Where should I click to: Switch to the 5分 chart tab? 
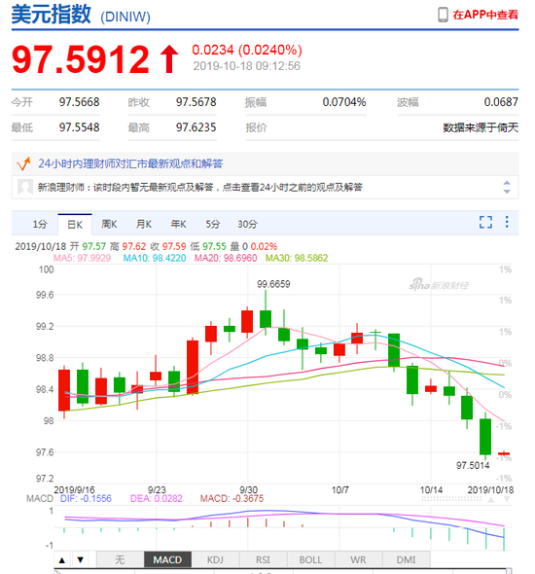(x=213, y=224)
